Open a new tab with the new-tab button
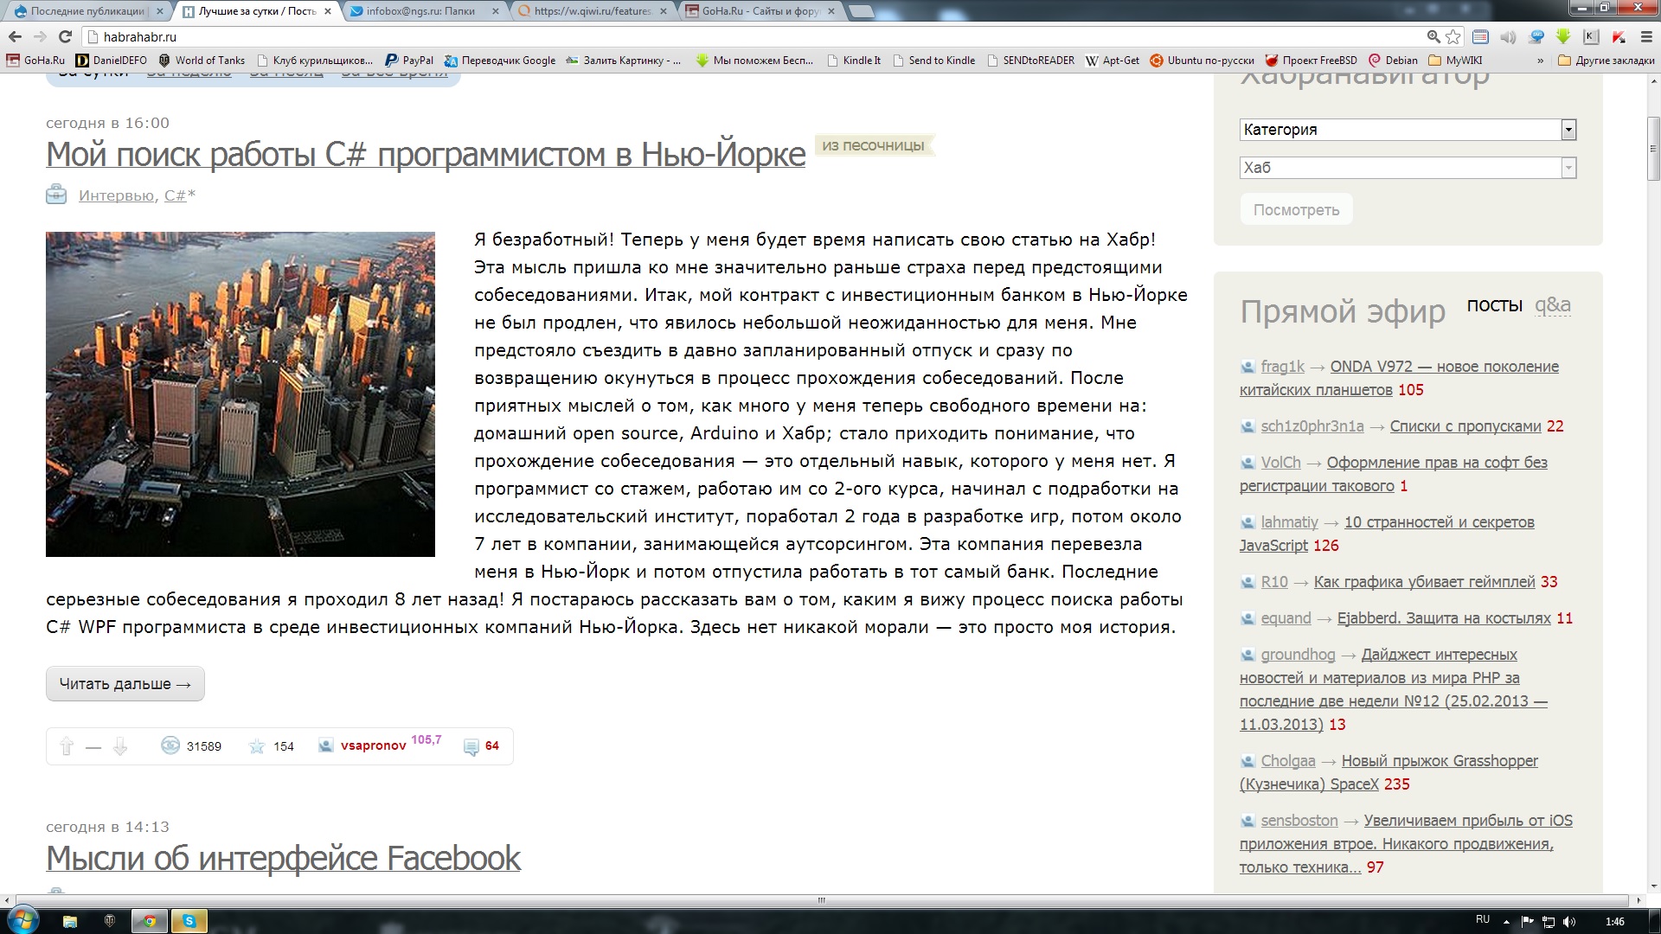The image size is (1661, 934). pyautogui.click(x=861, y=11)
